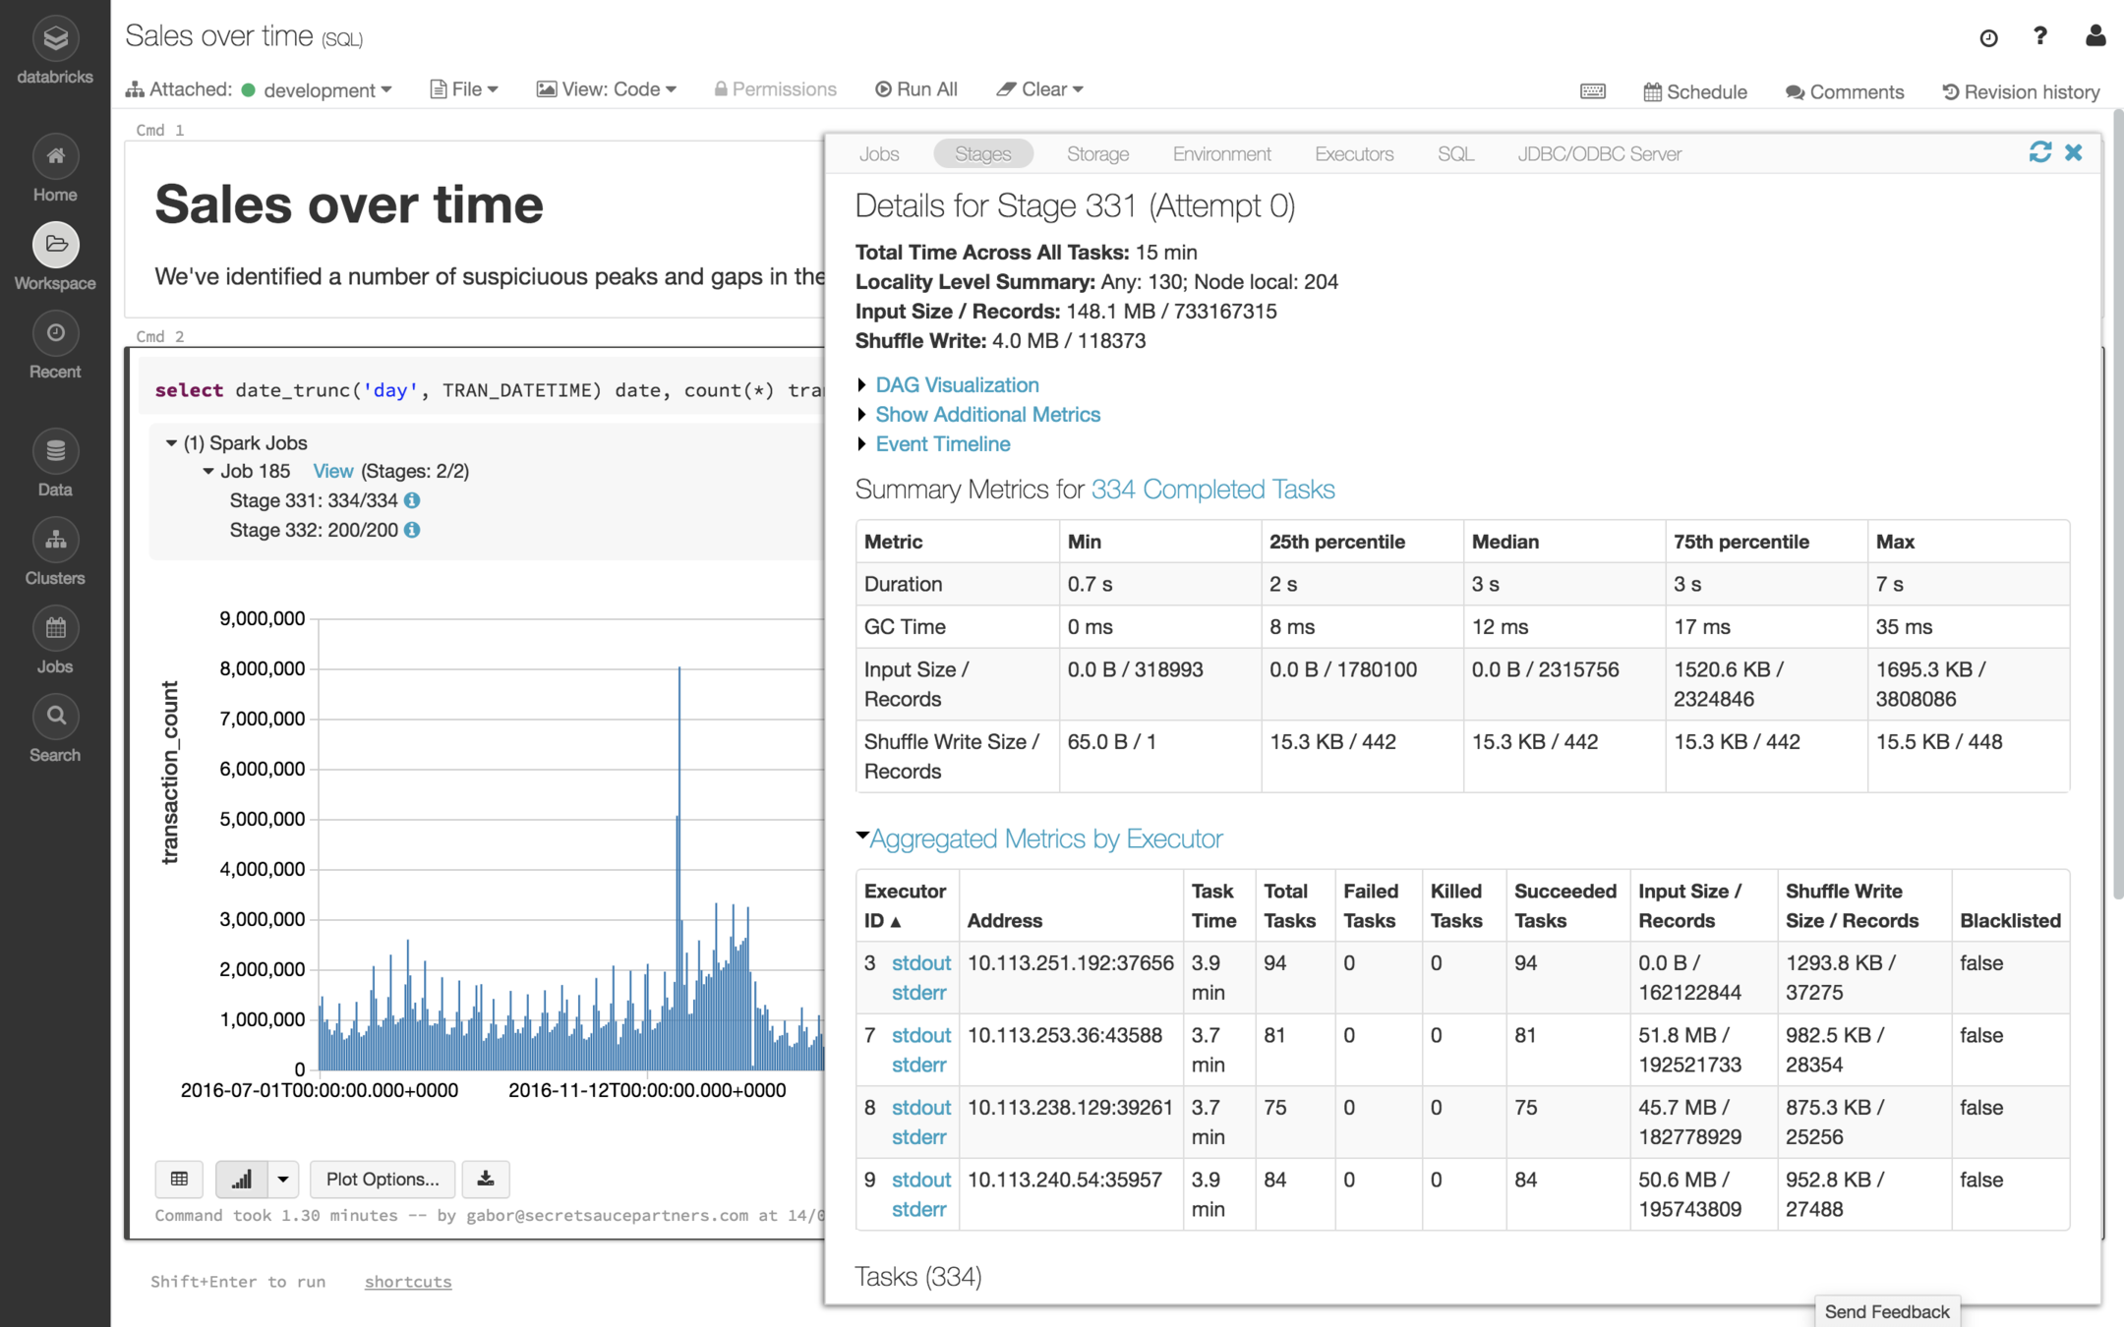This screenshot has width=2124, height=1327.
Task: Open the Clusters sidebar icon
Action: [55, 541]
